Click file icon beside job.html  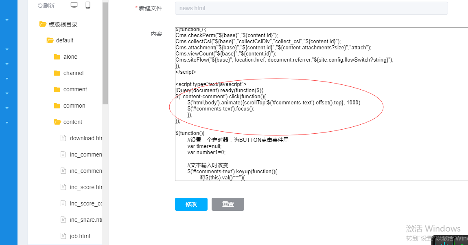tap(63, 236)
